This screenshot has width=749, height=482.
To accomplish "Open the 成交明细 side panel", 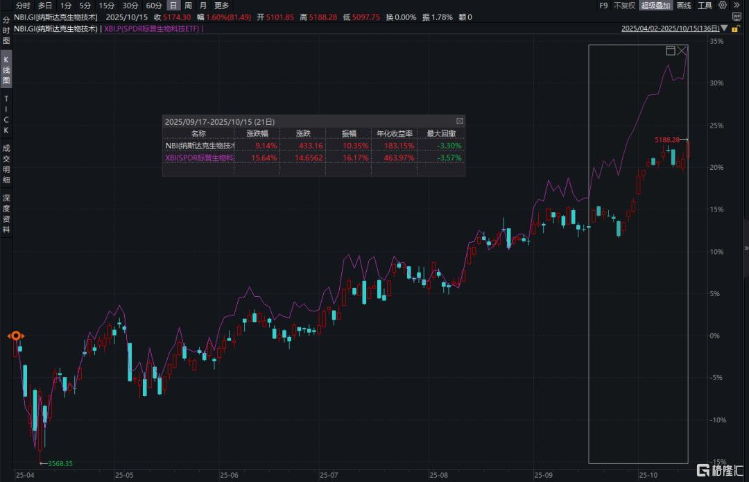I will pyautogui.click(x=6, y=164).
